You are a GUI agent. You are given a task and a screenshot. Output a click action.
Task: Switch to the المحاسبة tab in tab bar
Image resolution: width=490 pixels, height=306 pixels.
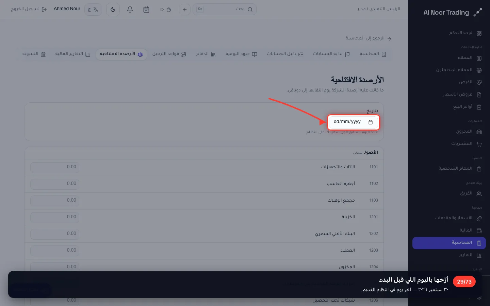pos(373,54)
